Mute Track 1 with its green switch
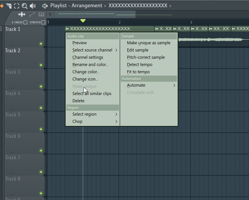 pyautogui.click(x=41, y=44)
